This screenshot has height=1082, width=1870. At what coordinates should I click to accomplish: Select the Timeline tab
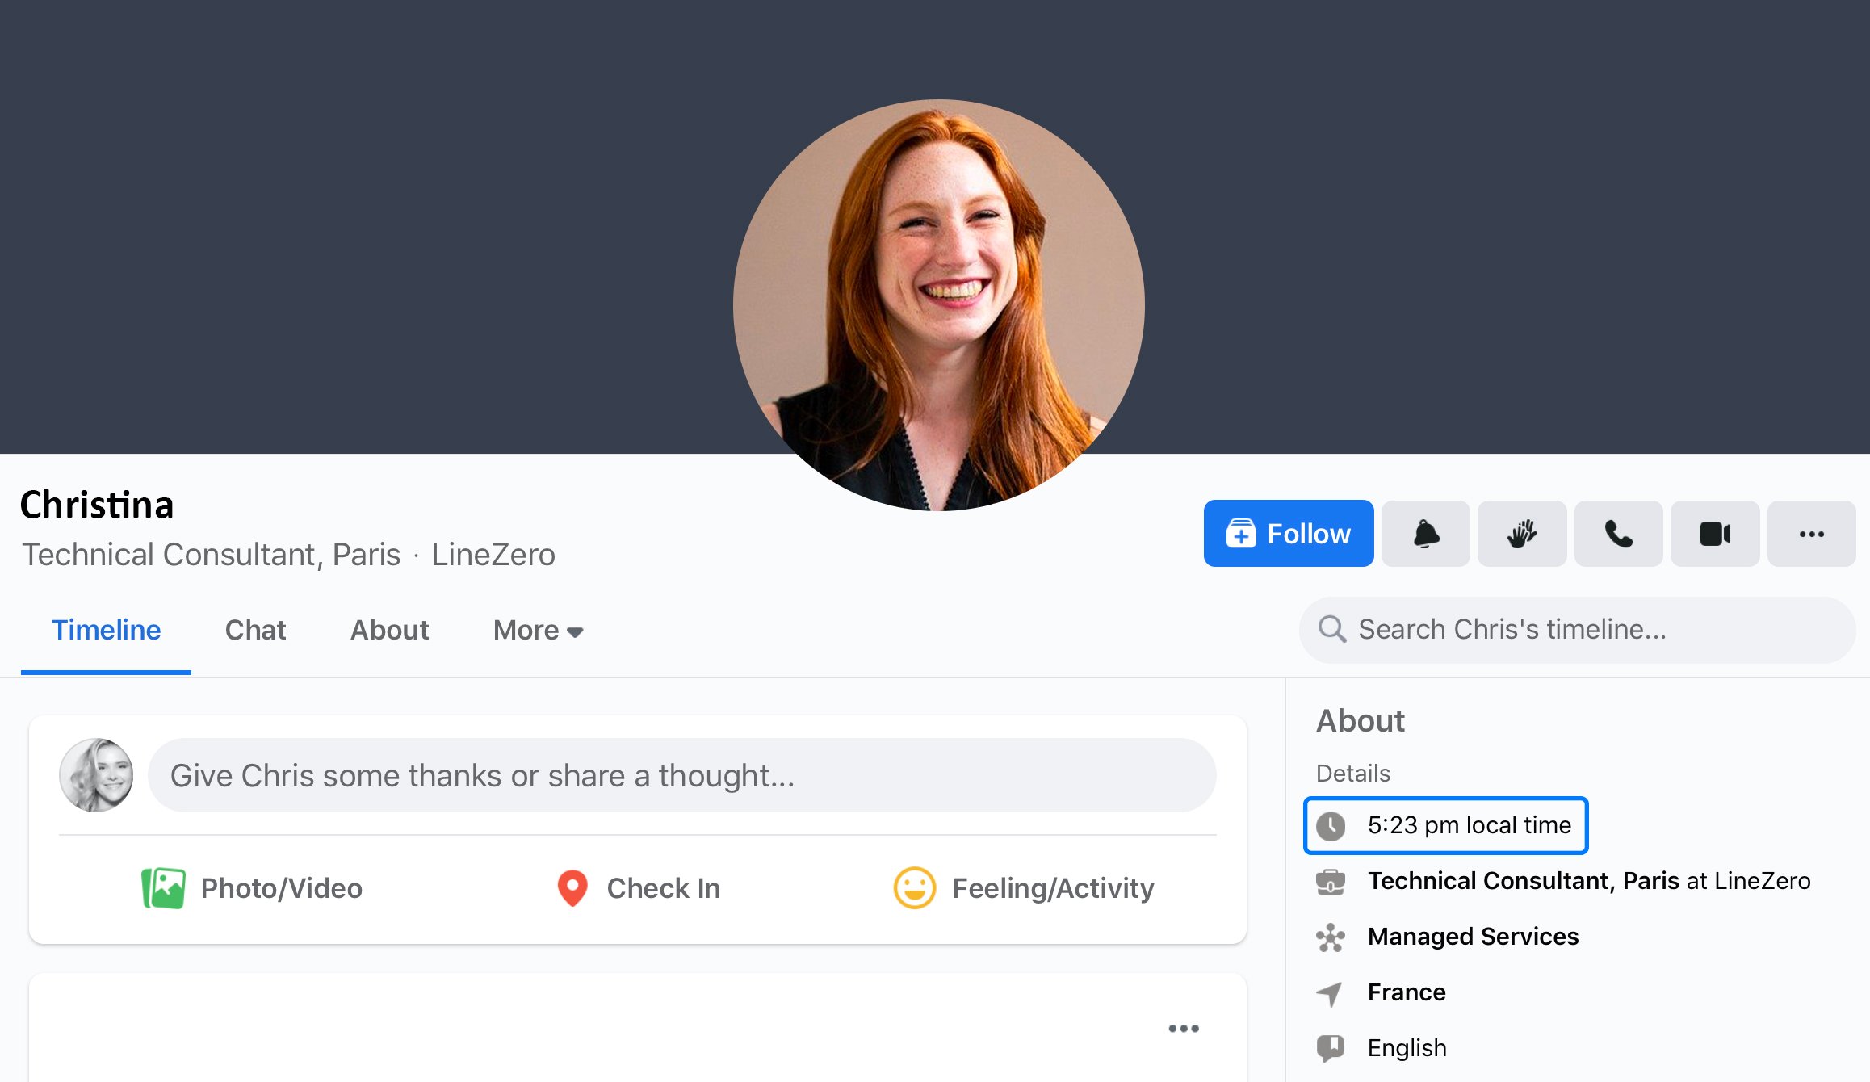click(x=106, y=630)
